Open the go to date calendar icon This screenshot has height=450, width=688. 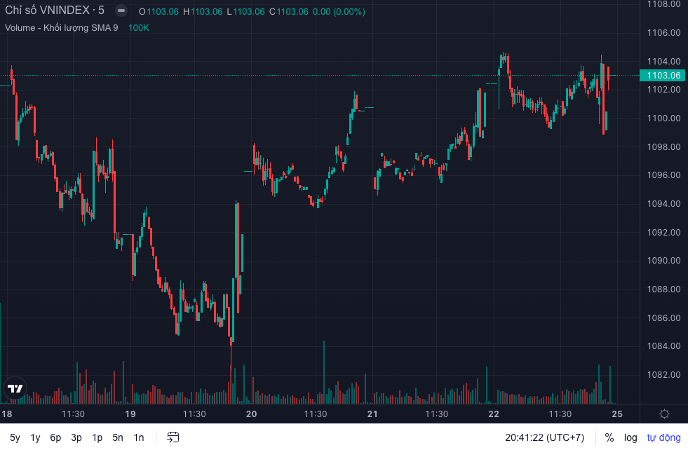click(173, 437)
